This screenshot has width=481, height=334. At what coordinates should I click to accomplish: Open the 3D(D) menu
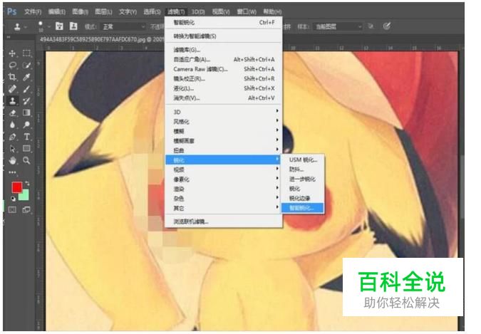[198, 11]
